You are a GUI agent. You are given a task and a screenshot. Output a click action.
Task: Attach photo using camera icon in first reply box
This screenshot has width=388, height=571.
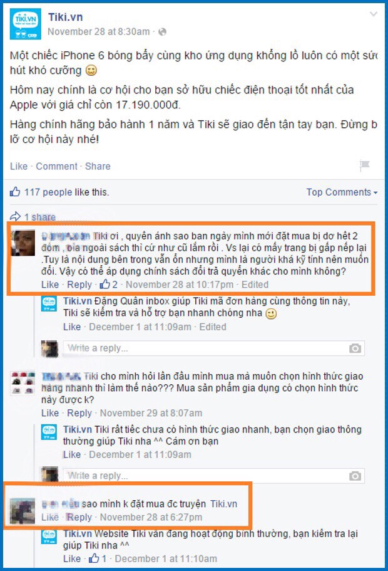tap(355, 348)
